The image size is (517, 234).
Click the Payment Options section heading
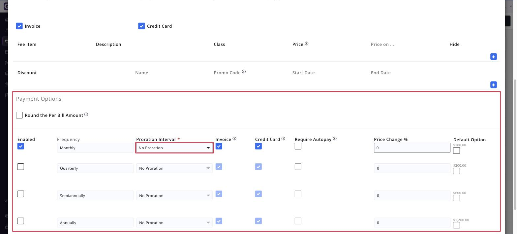39,99
